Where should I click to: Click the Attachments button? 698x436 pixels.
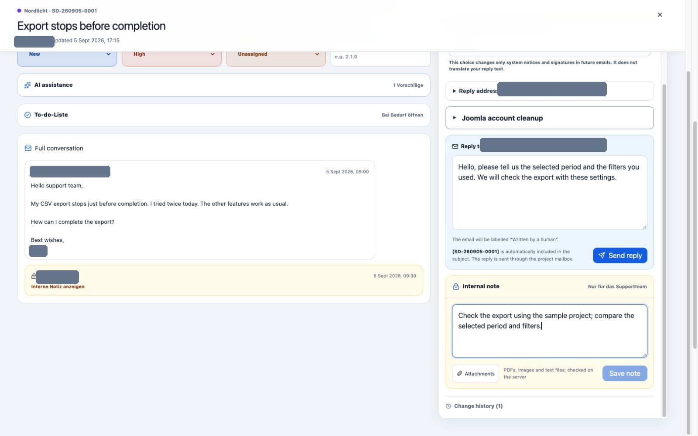[476, 374]
